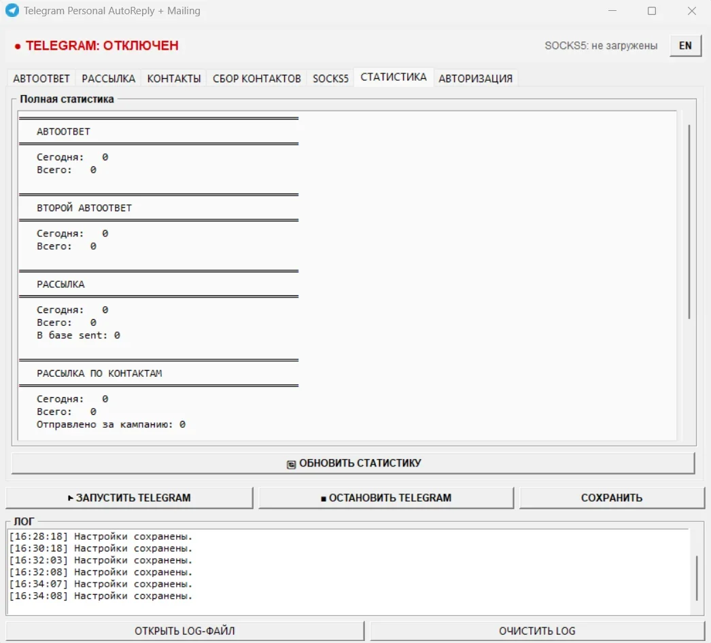The height and width of the screenshot is (643, 711).
Task: Close the Telegram AutoReply window
Action: pos(691,11)
